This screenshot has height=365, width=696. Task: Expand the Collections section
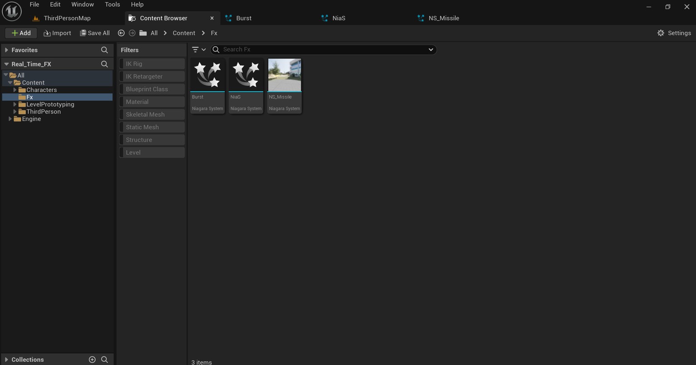(6, 360)
